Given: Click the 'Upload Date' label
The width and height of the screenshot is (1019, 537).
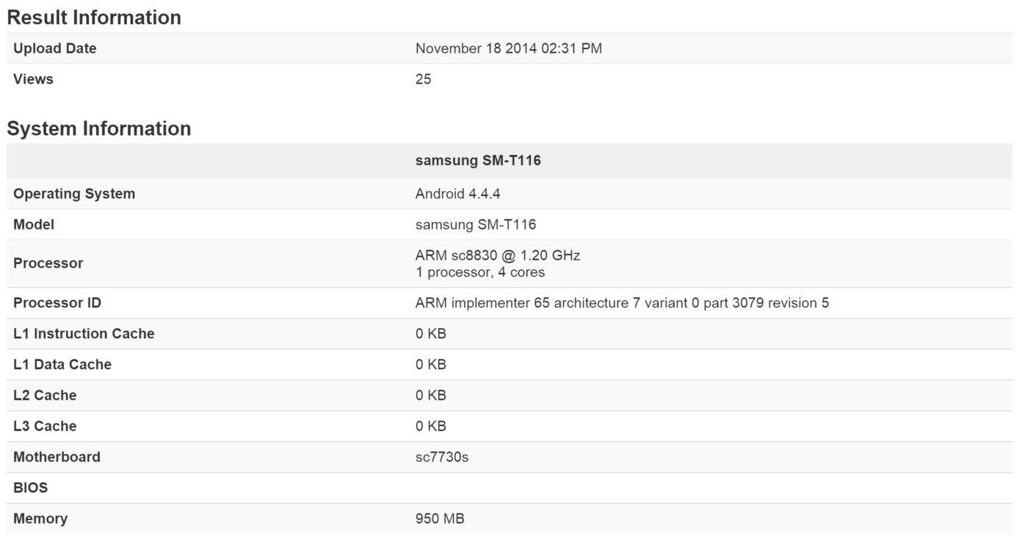Looking at the screenshot, I should (x=55, y=48).
